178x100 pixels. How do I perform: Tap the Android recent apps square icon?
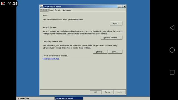pos(172,72)
